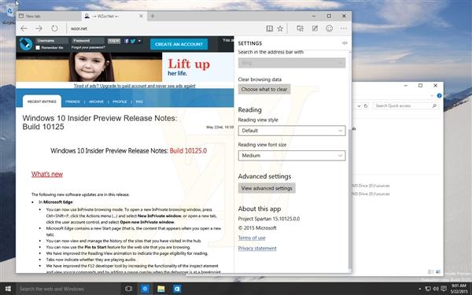Screen dimensions: 472x295
Task: Click the Edge browser taskbar icon
Action: 145,289
